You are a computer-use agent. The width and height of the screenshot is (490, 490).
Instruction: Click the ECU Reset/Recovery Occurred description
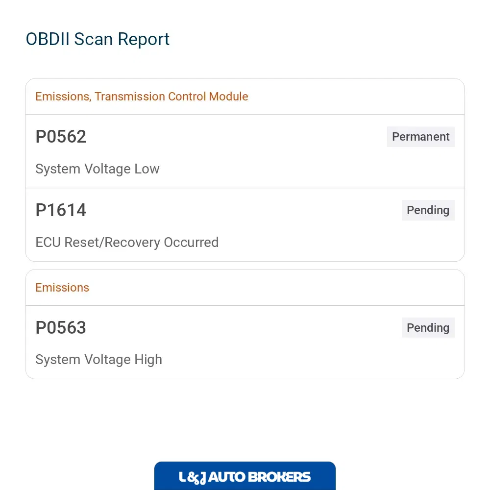click(x=127, y=243)
